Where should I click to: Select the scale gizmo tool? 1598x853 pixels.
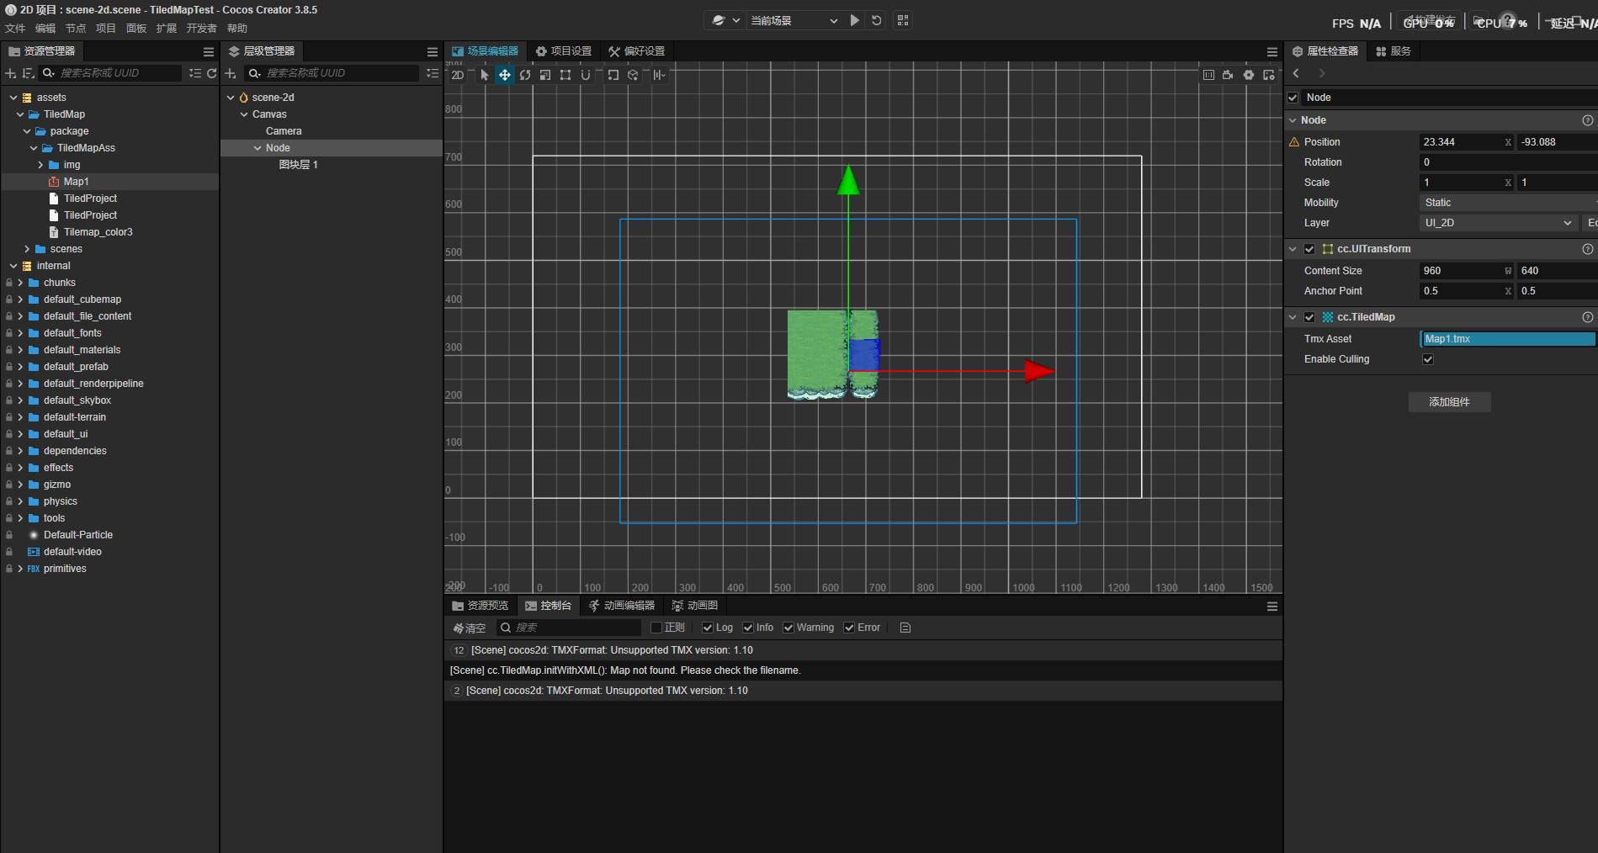coord(545,75)
